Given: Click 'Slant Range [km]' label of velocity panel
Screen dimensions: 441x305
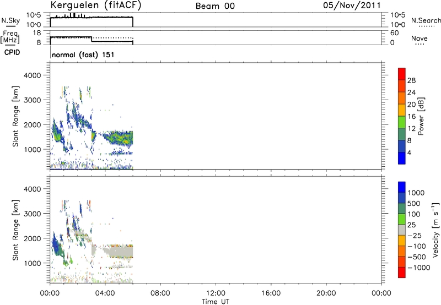Looking at the screenshot, I should click(x=15, y=230).
